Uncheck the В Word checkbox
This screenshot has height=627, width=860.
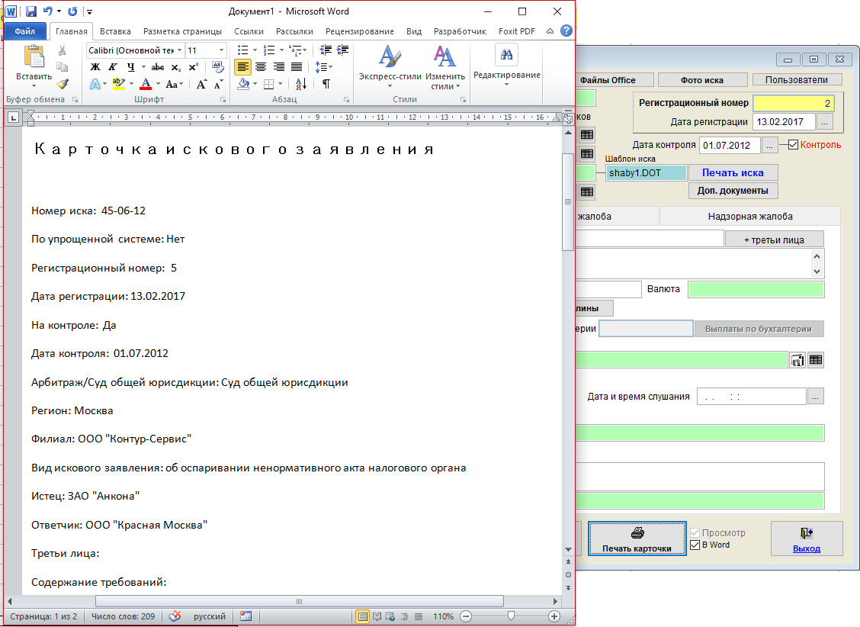coord(695,545)
